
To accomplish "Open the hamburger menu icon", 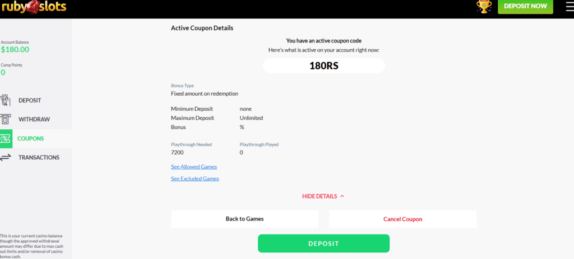I will click(570, 7).
